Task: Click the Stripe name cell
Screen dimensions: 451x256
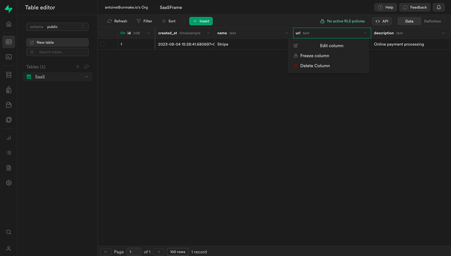Action: point(254,44)
